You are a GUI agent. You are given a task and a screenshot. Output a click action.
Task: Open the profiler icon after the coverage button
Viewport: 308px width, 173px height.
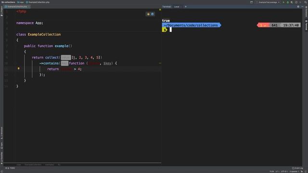[296, 2]
